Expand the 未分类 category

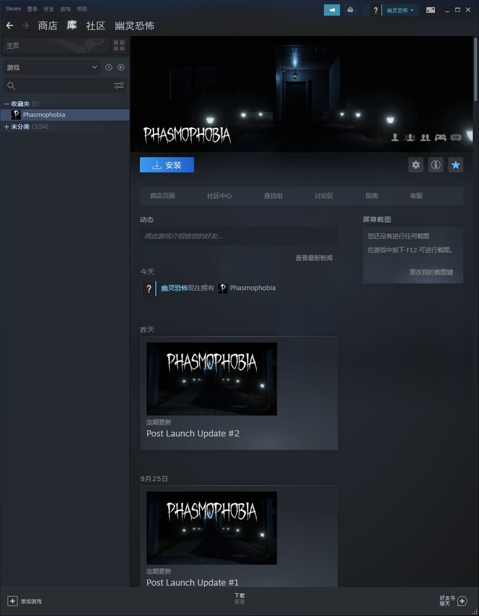pos(7,127)
